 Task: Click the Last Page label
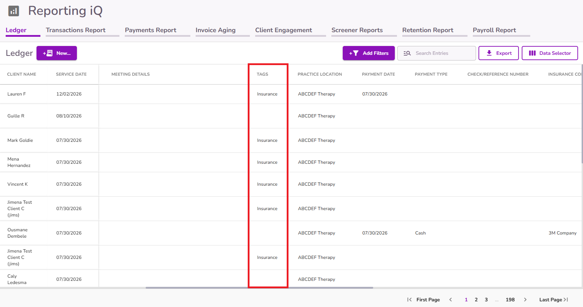coord(551,300)
